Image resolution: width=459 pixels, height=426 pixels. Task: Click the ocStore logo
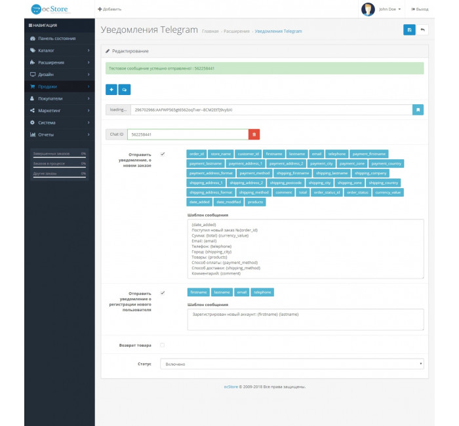click(x=50, y=9)
